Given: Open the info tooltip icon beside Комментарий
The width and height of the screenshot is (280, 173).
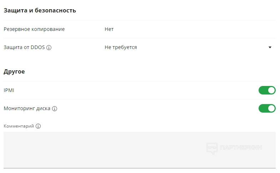Looking at the screenshot, I should pyautogui.click(x=38, y=126).
